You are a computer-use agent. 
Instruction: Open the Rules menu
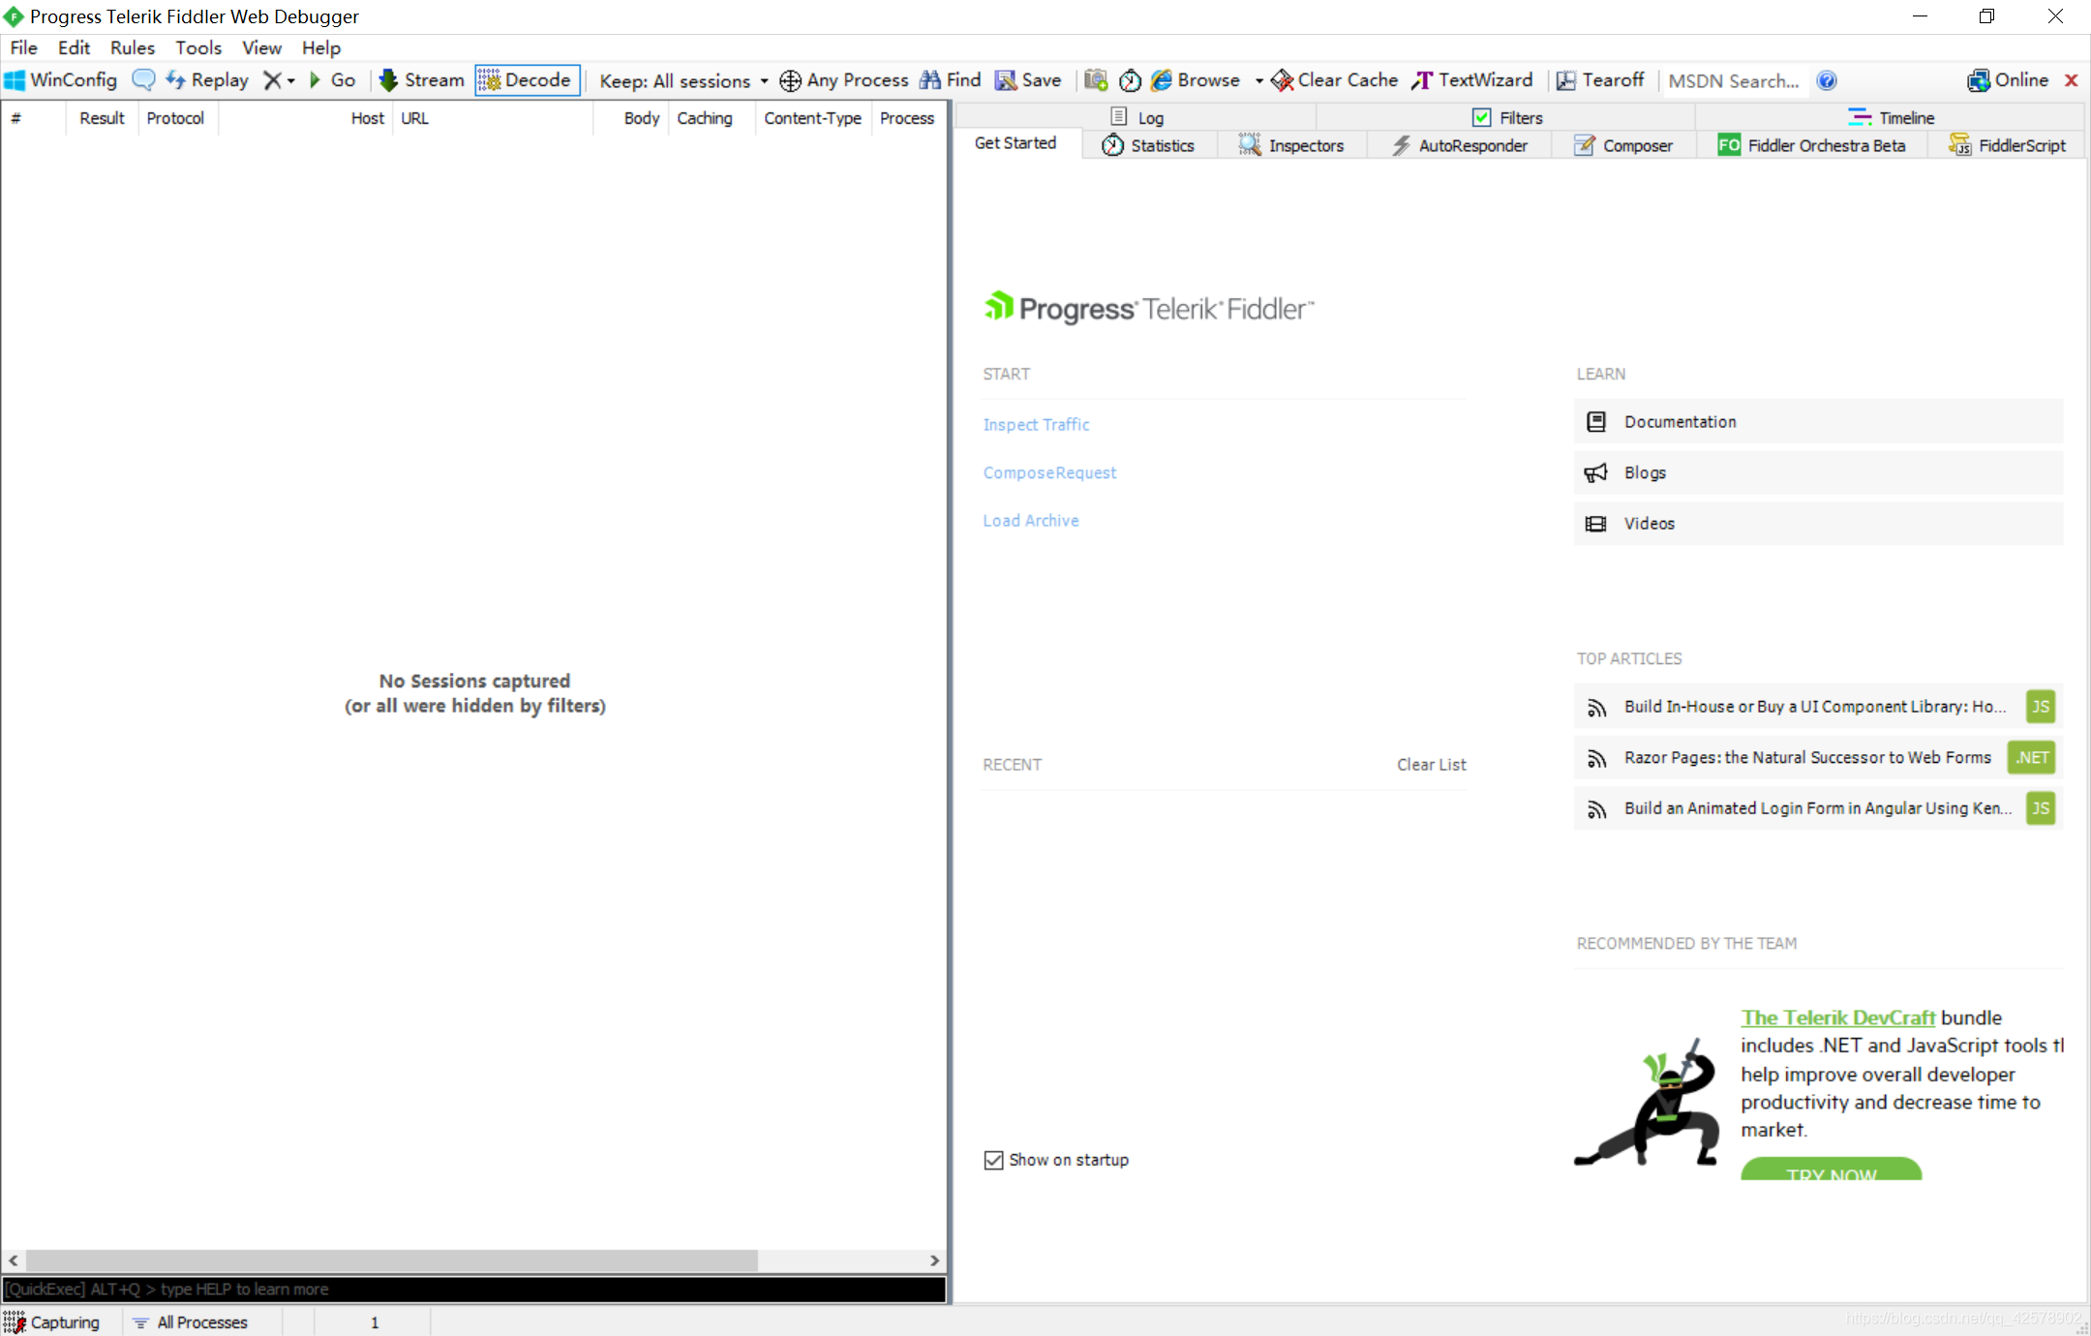[132, 47]
